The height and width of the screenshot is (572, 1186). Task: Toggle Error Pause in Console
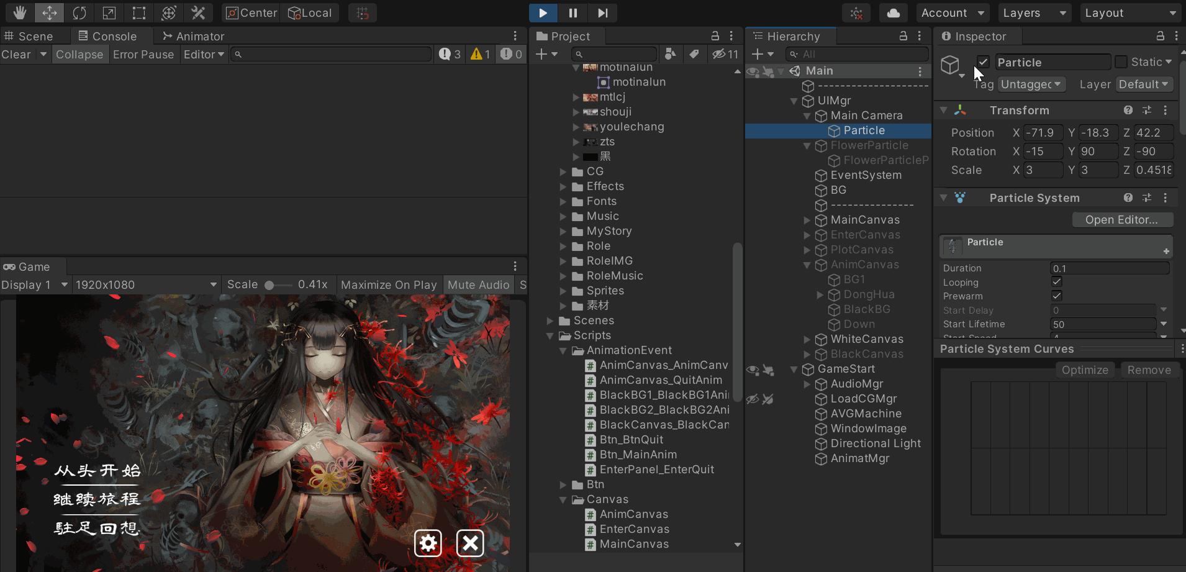click(x=143, y=54)
